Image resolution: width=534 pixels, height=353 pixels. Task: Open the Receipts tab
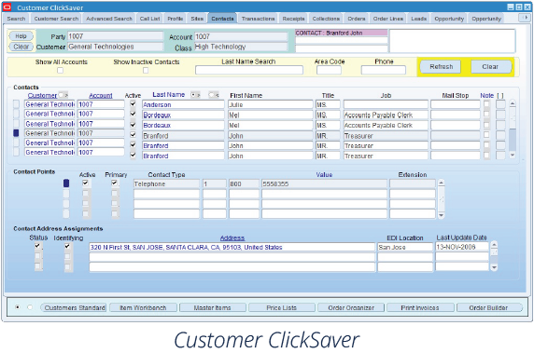[x=293, y=19]
